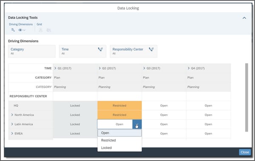Click the Planning label under Q3 (2017)
This screenshot has width=255, height=161.
(149, 87)
